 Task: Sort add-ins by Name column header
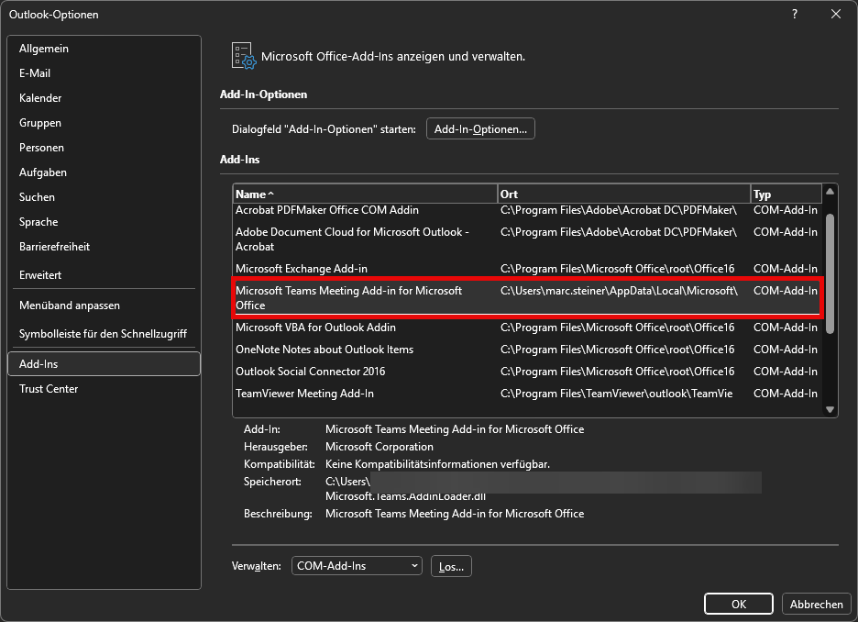point(365,194)
